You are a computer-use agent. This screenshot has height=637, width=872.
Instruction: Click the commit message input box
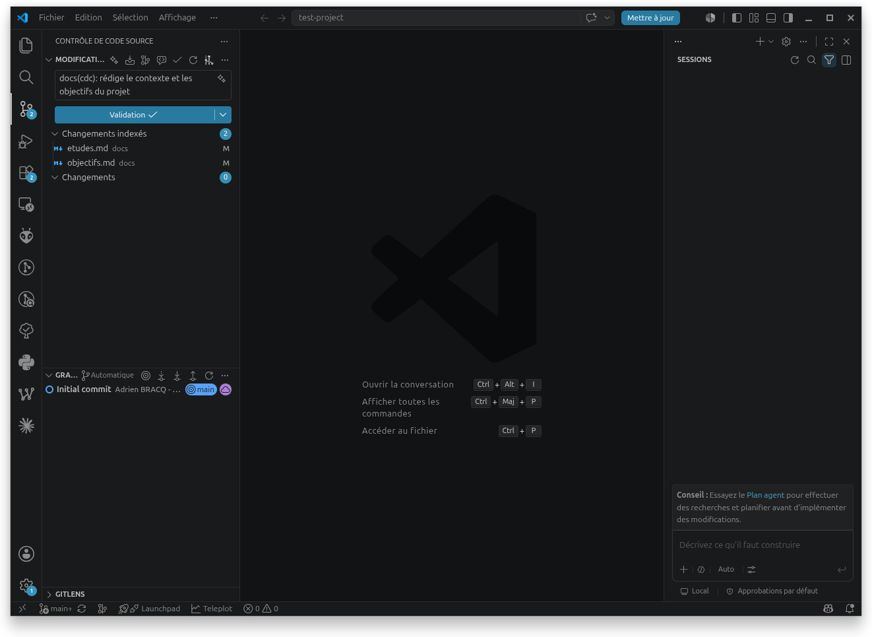click(143, 85)
